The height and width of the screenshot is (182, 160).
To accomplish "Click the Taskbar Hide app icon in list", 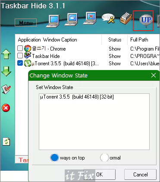I will pyautogui.click(x=28, y=56).
